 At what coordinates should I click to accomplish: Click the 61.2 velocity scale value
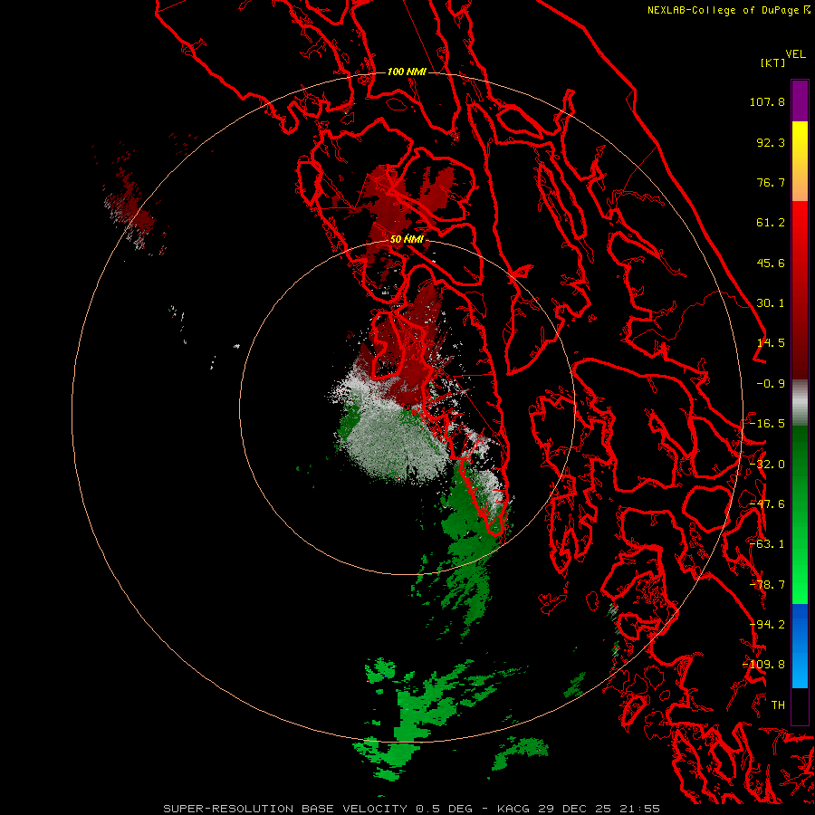pyautogui.click(x=771, y=223)
